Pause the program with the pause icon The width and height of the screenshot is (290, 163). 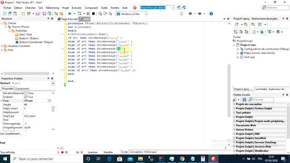click(x=88, y=14)
